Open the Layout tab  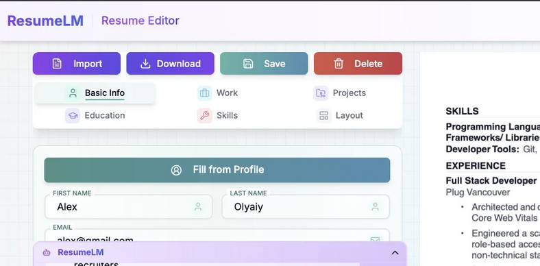(340, 115)
